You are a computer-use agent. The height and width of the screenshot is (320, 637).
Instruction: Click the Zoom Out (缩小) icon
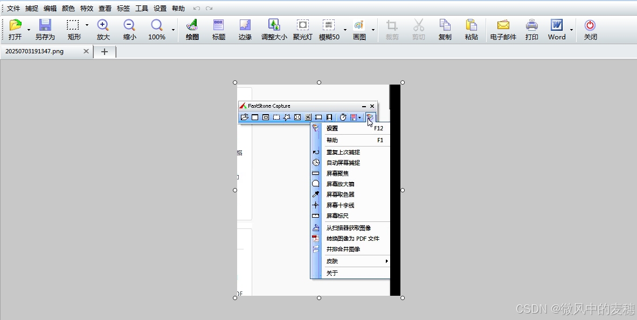(x=129, y=30)
